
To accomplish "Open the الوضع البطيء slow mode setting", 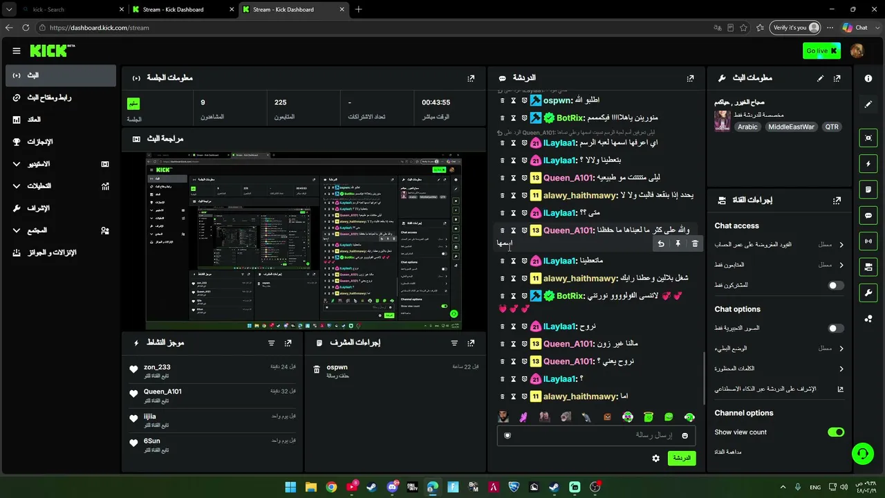I will [779, 349].
